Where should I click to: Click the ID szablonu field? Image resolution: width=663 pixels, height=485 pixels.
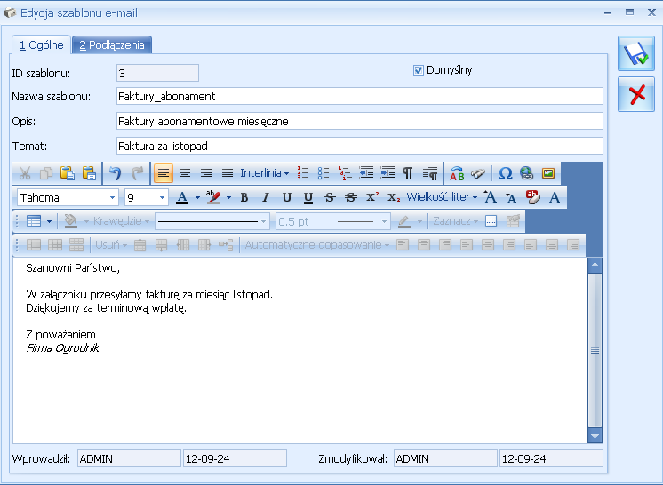(x=157, y=73)
